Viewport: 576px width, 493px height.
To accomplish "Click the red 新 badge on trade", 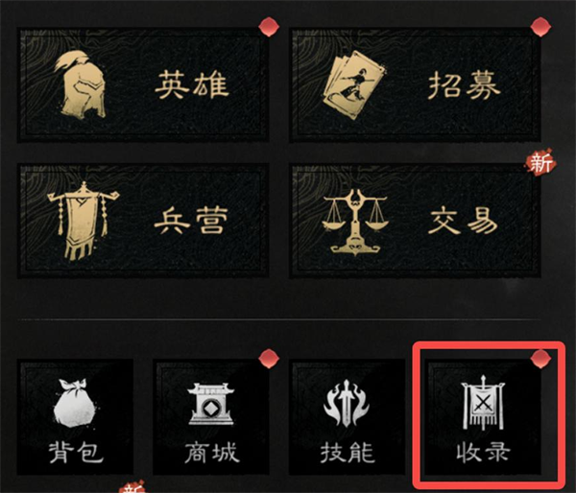I will pos(540,162).
